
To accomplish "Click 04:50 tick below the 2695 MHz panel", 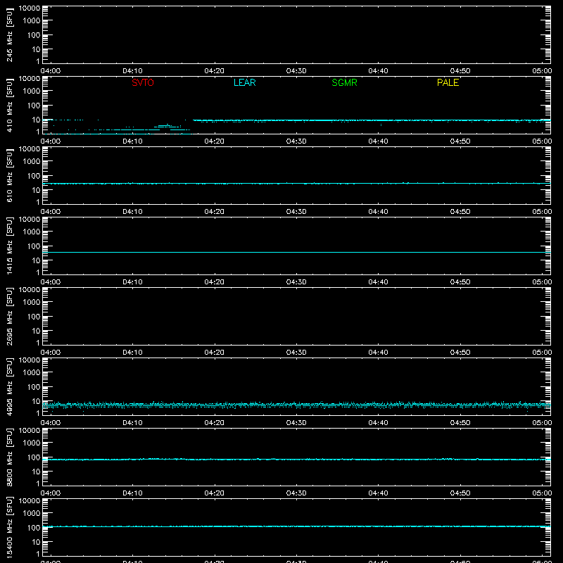I will pos(460,353).
